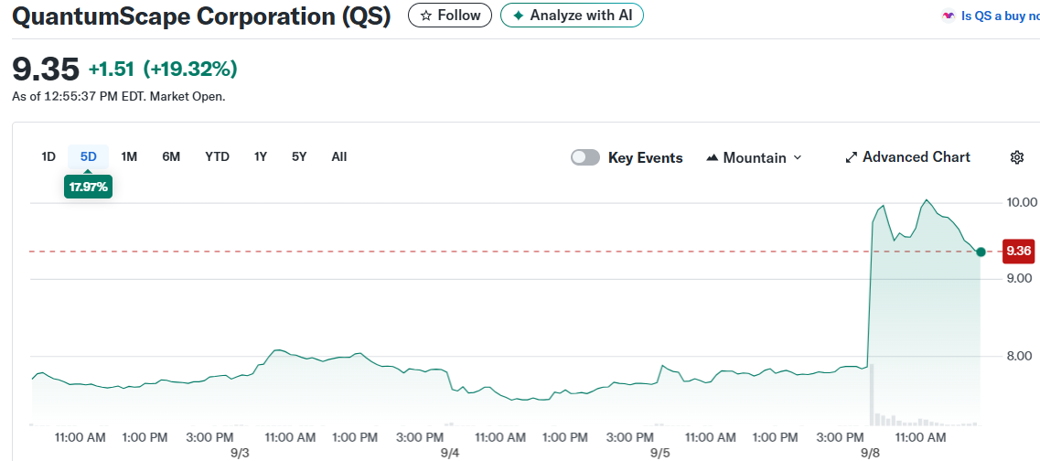Click the 10.00 y-axis label
Screen dimensions: 1040x461
pos(1021,202)
